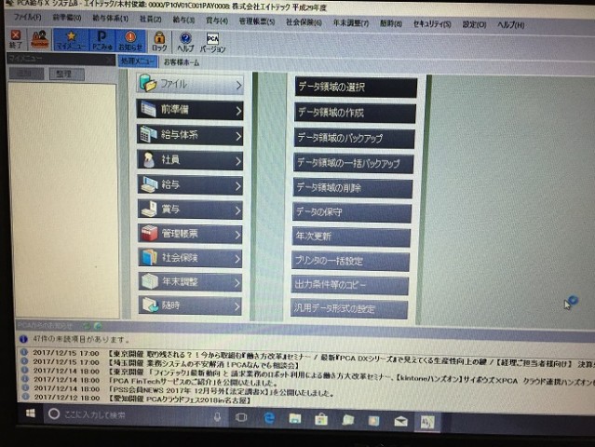Open the Mail app from the taskbar

[x=400, y=421]
